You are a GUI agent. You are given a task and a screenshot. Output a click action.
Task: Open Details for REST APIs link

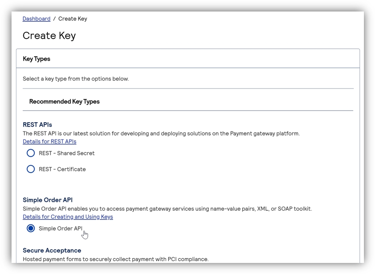coord(50,141)
